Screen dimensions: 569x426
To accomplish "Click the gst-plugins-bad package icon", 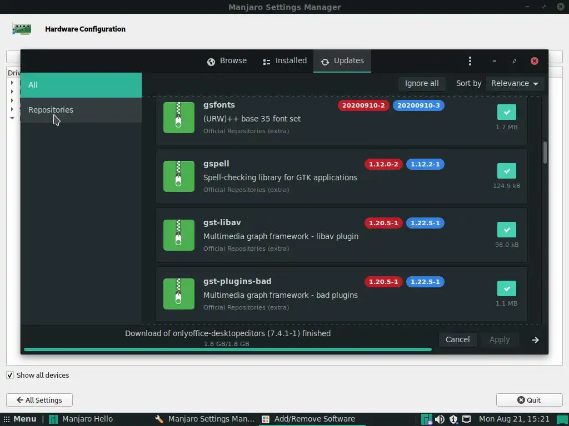I will [178, 294].
